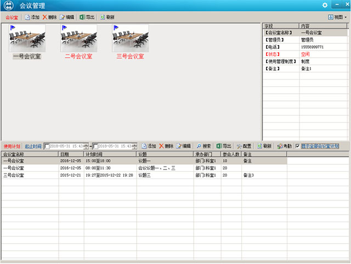The width and height of the screenshot is (351, 264).
Task: Open the 视图 dropdown
Action: [x=337, y=17]
